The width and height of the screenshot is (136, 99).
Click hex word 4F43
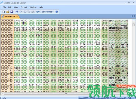coord(53,66)
